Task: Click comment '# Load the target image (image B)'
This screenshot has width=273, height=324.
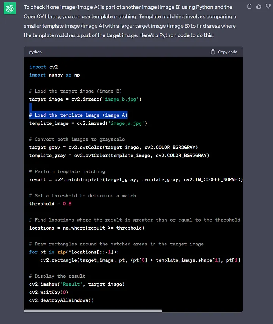Action: (75, 91)
